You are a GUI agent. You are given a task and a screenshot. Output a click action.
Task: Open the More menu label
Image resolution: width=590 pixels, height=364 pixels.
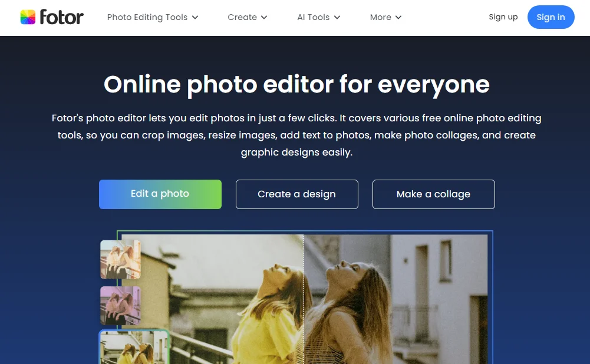[380, 17]
